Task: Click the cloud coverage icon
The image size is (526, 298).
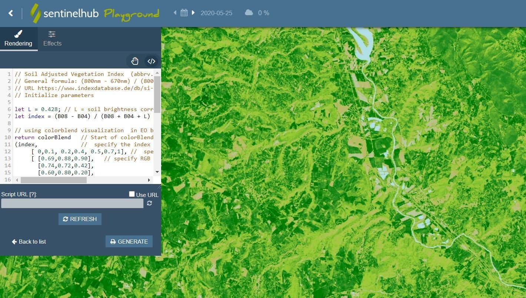Action: 249,13
